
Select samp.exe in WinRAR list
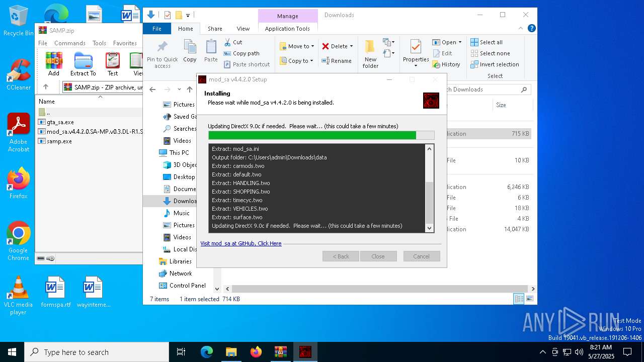[x=59, y=141]
